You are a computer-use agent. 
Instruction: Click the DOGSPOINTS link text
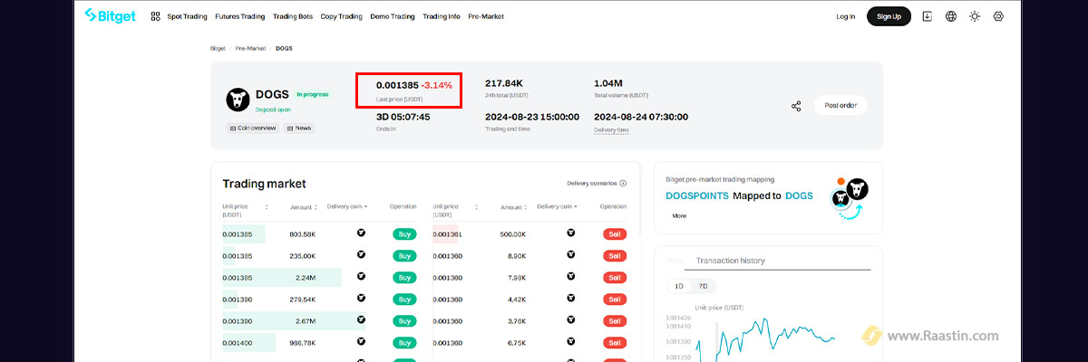pos(697,195)
